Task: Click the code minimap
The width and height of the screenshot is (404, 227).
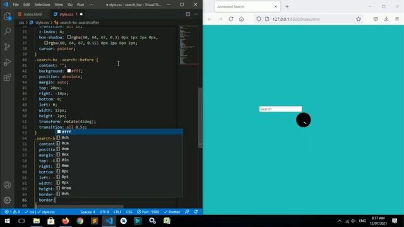Action: pos(189,45)
